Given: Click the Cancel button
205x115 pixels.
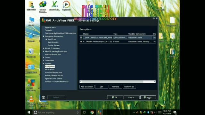Looking at the screenshot, I should [131, 97].
